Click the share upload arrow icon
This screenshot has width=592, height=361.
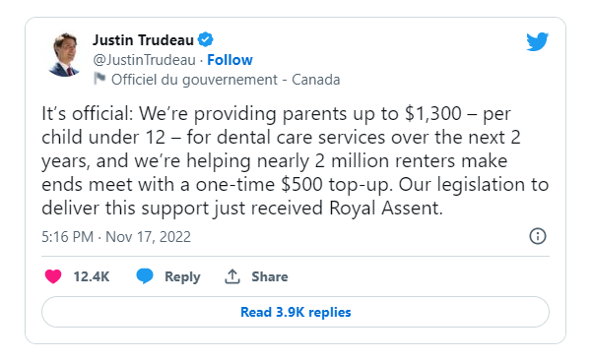[x=232, y=276]
